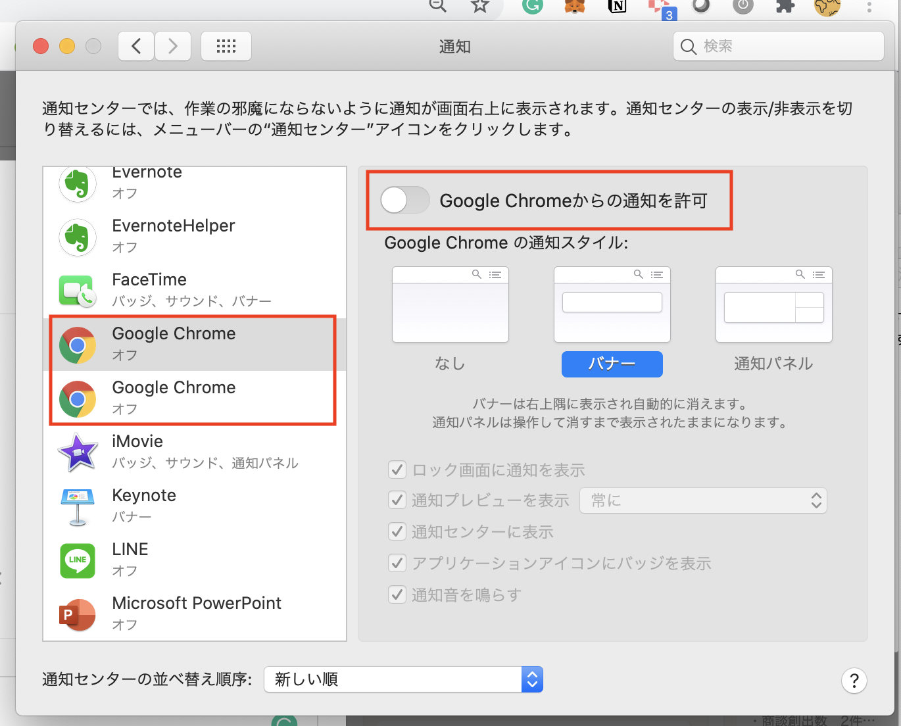This screenshot has height=726, width=901.
Task: Select FaceTime in app list
Action: pos(195,290)
